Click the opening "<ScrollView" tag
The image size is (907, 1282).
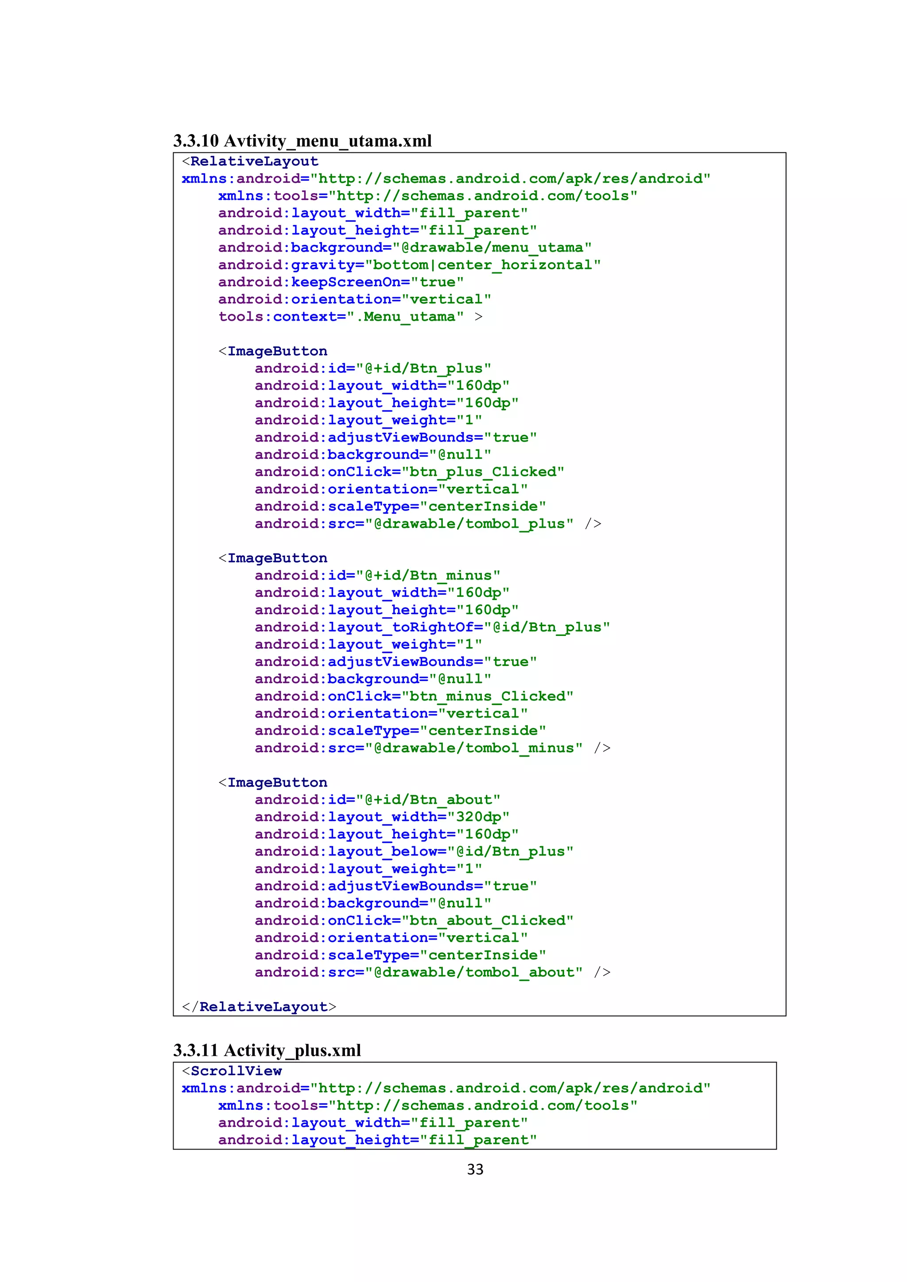(232, 1071)
